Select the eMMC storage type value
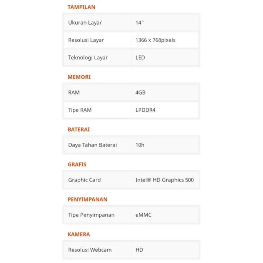The image size is (263, 263). coord(143,215)
